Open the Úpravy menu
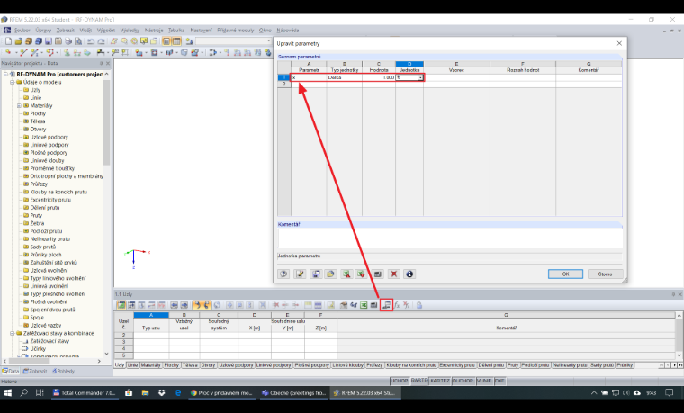Viewport: 684px width, 413px height. [x=43, y=30]
